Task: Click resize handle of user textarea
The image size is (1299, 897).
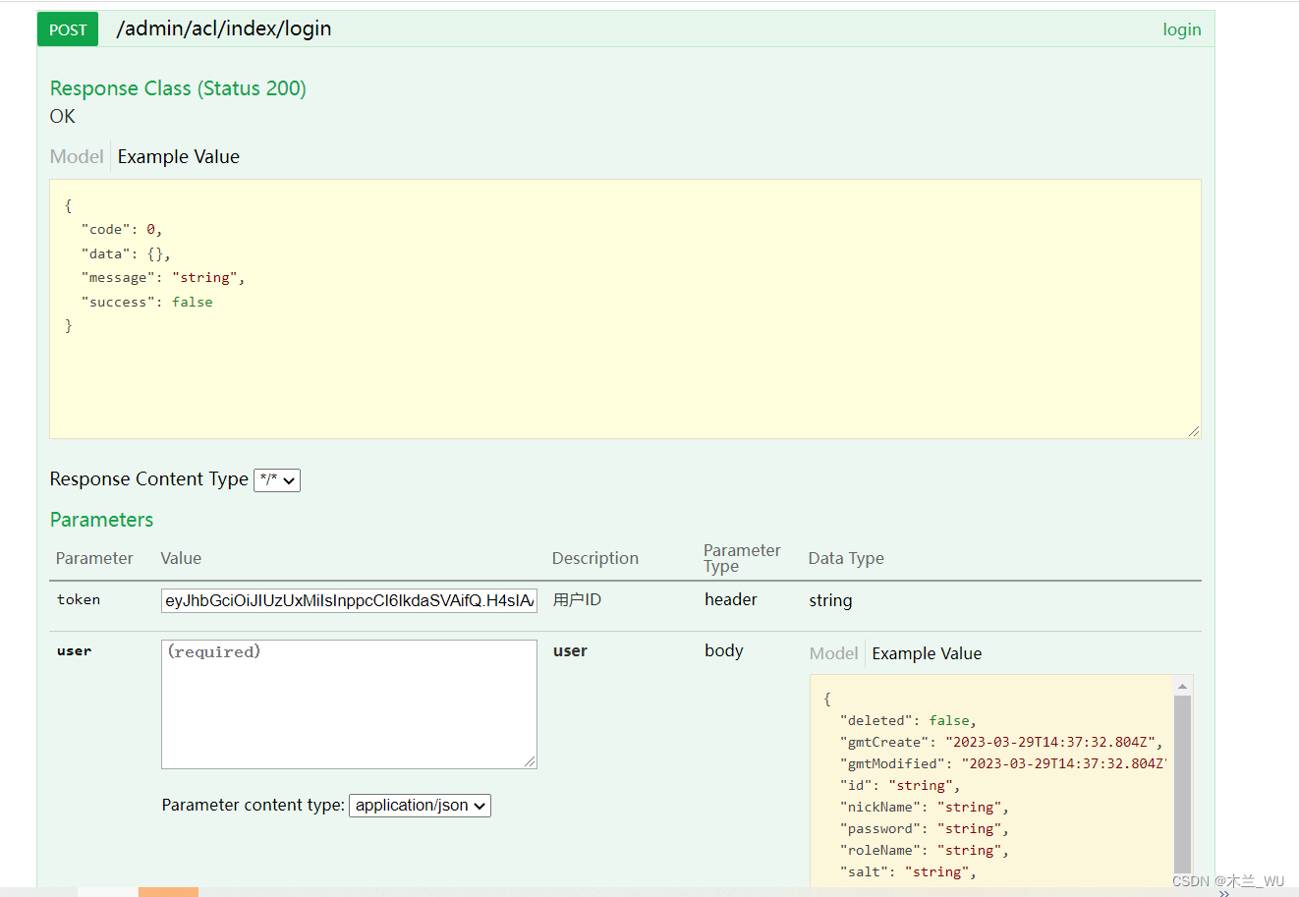Action: (x=530, y=761)
